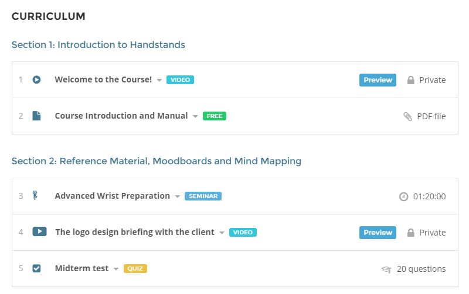Click the document icon for Course Introduction and Manual
This screenshot has height=294, width=469.
tap(36, 116)
